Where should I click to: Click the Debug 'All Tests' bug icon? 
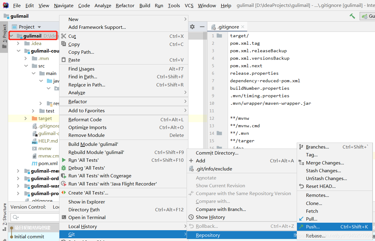tap(63, 168)
